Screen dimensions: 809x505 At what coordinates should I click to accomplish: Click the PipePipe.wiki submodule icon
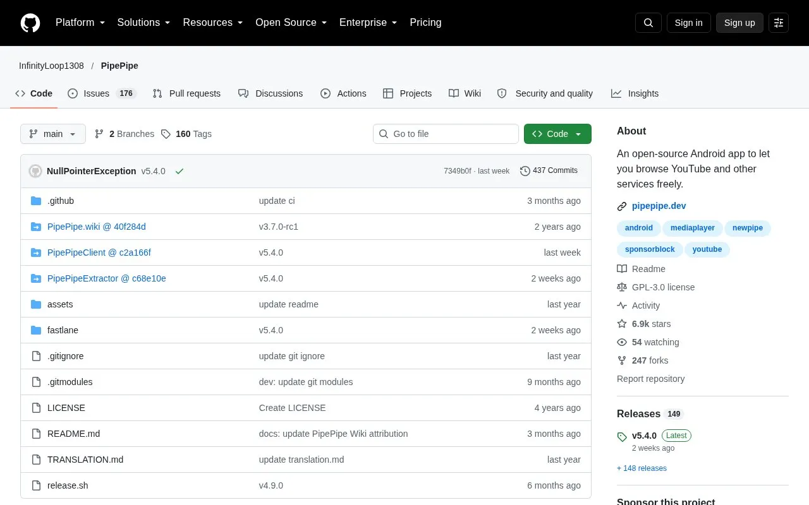[36, 227]
